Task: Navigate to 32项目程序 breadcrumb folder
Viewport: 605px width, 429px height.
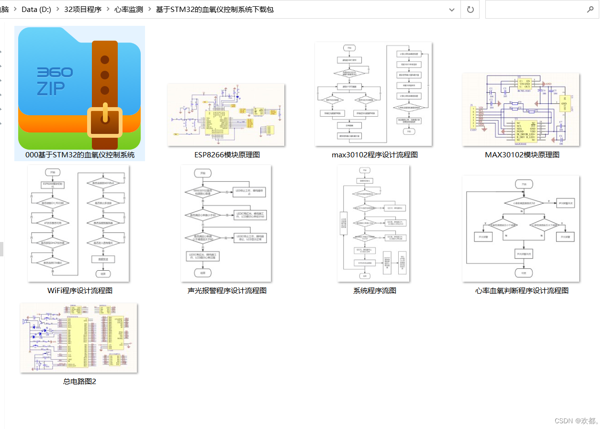Action: click(82, 9)
